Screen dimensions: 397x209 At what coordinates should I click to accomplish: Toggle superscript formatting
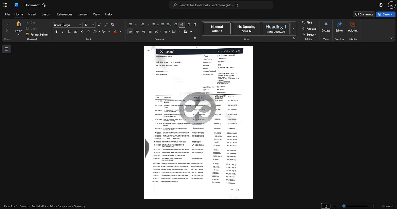click(x=89, y=31)
